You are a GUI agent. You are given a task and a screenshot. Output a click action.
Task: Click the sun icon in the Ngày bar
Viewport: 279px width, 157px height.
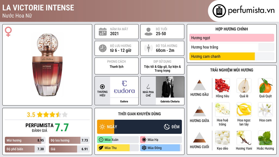[102, 127]
